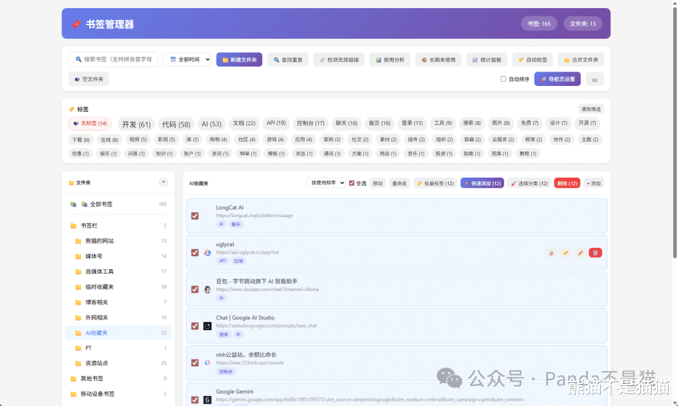This screenshot has width=678, height=406.
Task: Filter by the 云服务 (2) tag
Action: coord(503,140)
